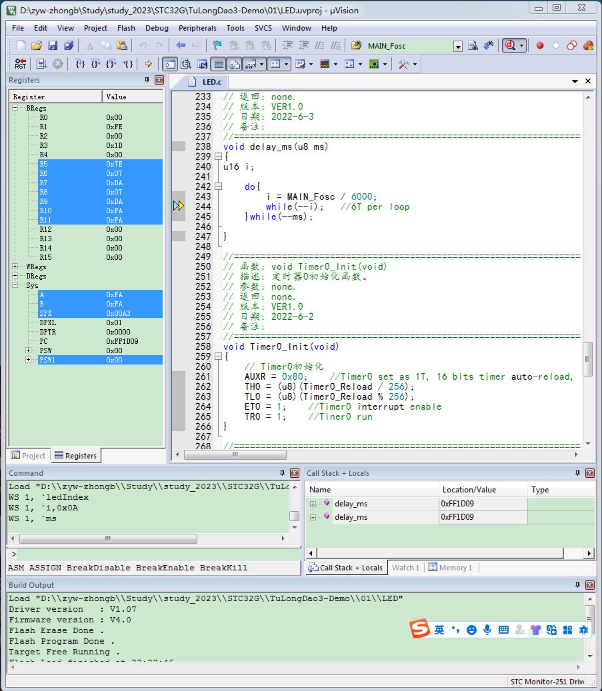Screen dimensions: 602x691
Task: Expand the first delay_ms call stack entry
Action: click(x=313, y=504)
